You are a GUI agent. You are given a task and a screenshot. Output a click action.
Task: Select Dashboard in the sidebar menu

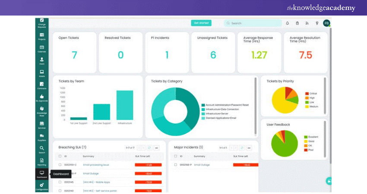point(42,173)
